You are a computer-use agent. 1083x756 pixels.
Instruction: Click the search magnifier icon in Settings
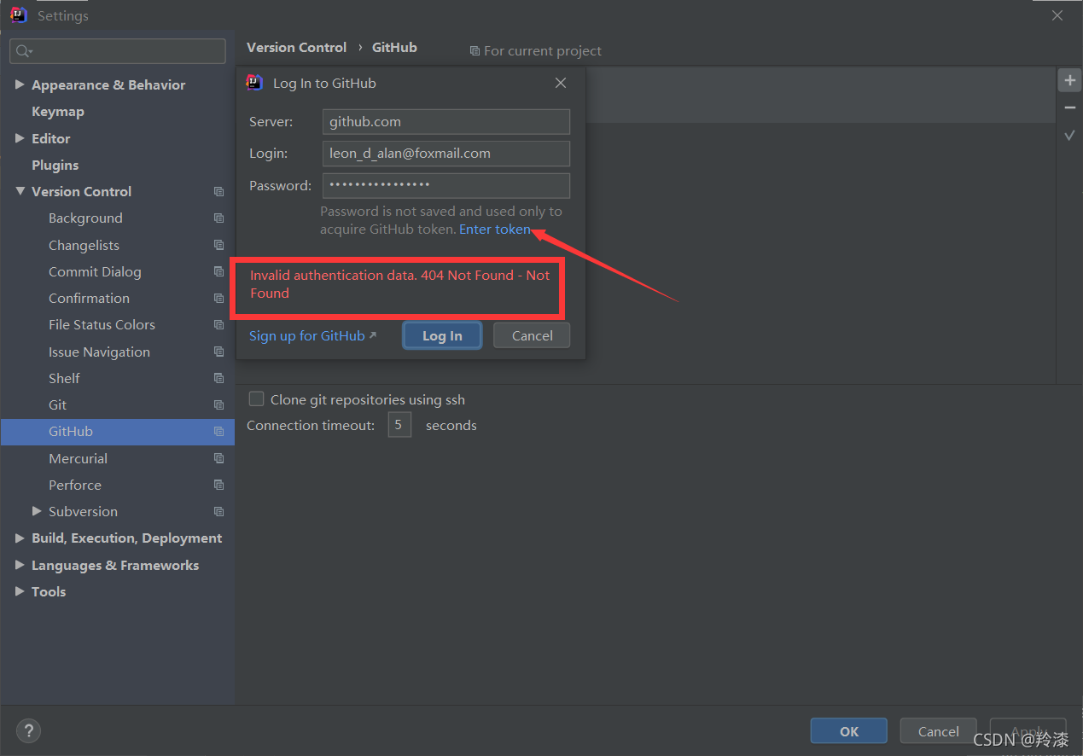pos(24,51)
